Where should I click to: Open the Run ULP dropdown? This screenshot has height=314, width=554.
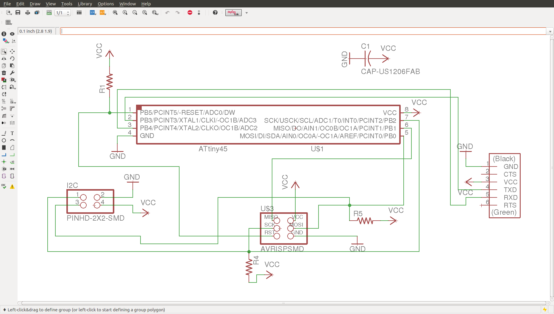click(103, 12)
